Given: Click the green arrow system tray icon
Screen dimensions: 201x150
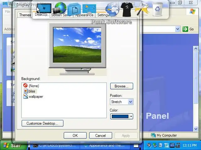Looking at the screenshot, I should click(x=155, y=145).
